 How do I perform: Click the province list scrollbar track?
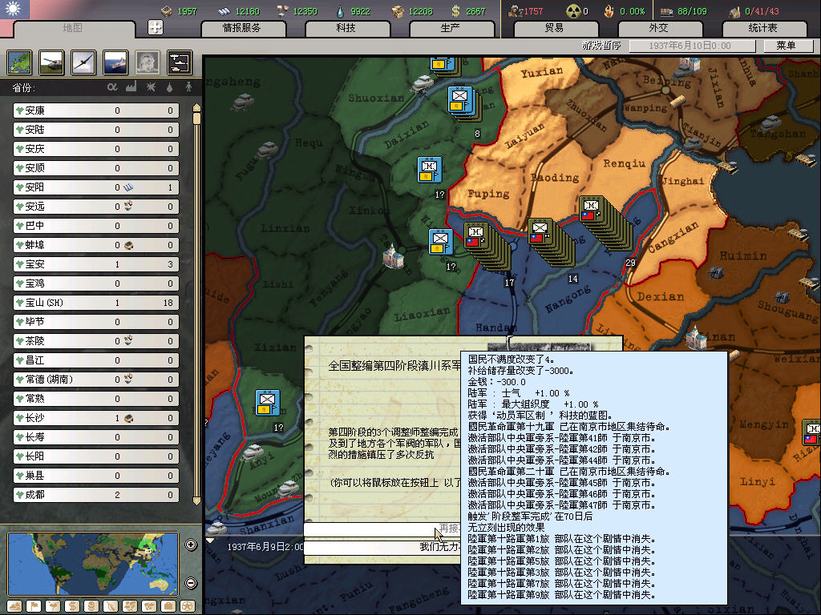pos(196,320)
